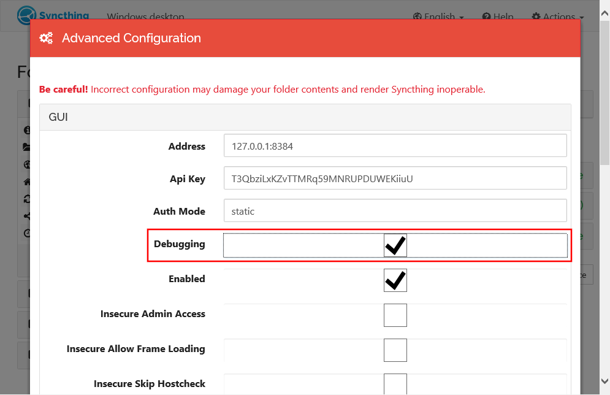
Task: Click the gears icon in Advanced Configuration header
Action: [46, 38]
